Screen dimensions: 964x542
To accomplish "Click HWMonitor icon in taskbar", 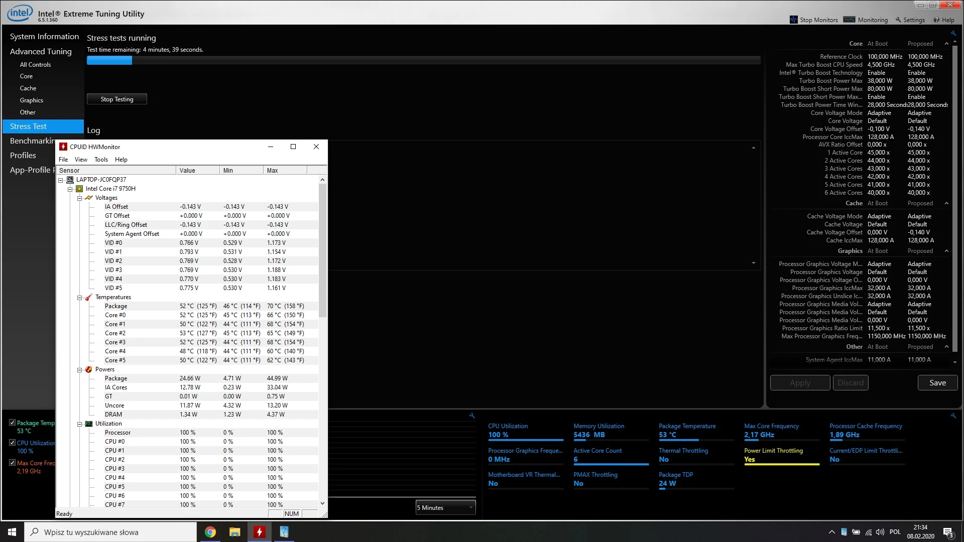I will [259, 532].
